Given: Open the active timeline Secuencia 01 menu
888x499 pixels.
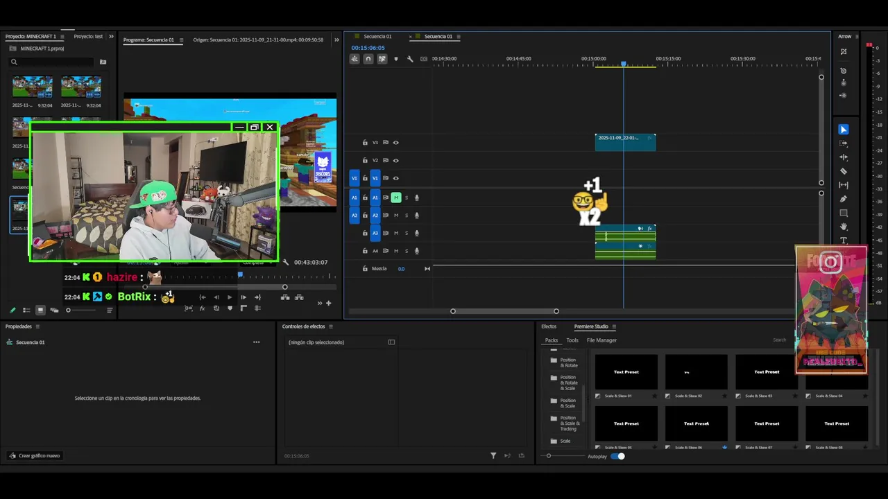Looking at the screenshot, I should click(459, 36).
